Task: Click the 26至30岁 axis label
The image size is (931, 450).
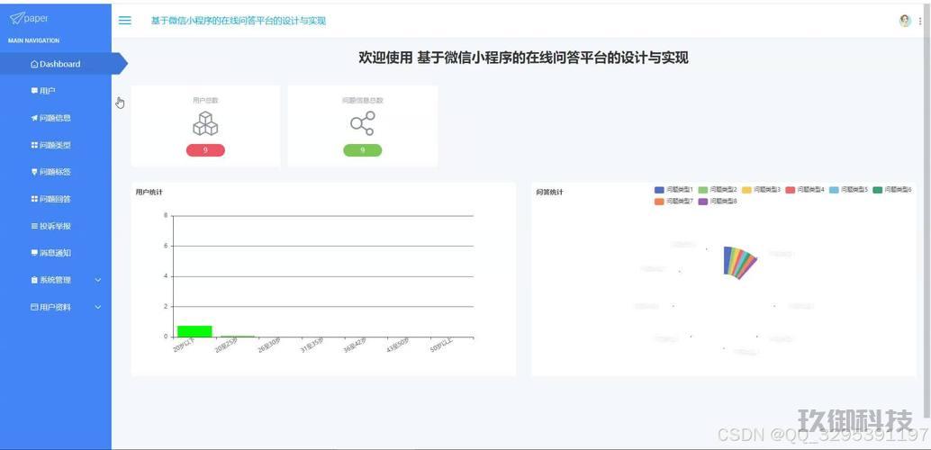Action: click(x=269, y=346)
